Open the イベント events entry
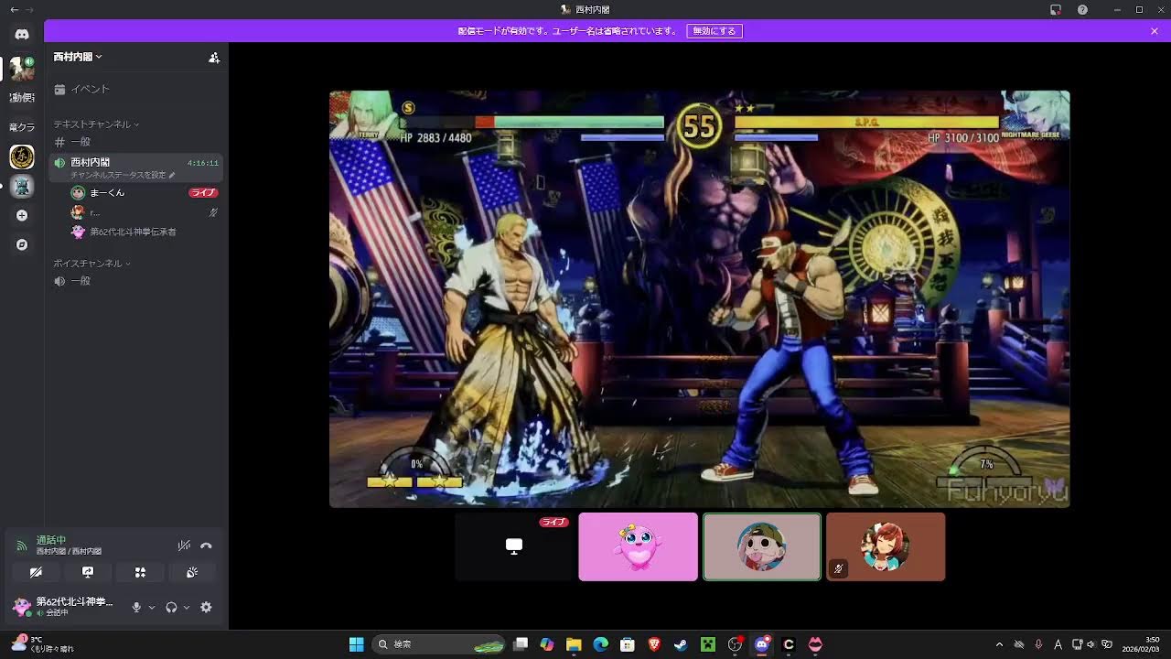The width and height of the screenshot is (1171, 659). point(137,89)
